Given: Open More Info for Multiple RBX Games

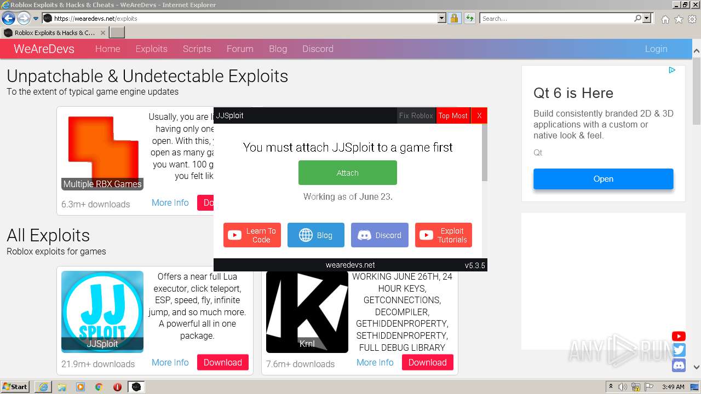Looking at the screenshot, I should pyautogui.click(x=170, y=202).
